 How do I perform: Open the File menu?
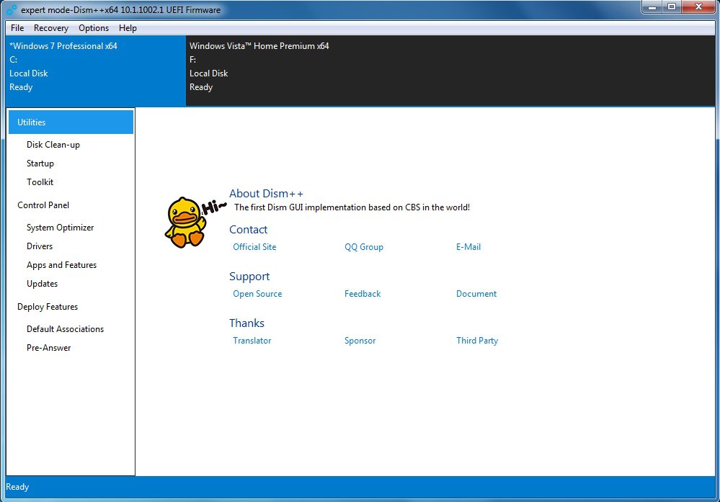click(x=17, y=28)
